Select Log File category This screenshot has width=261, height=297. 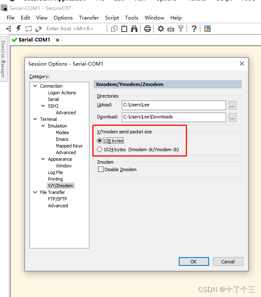(x=55, y=172)
